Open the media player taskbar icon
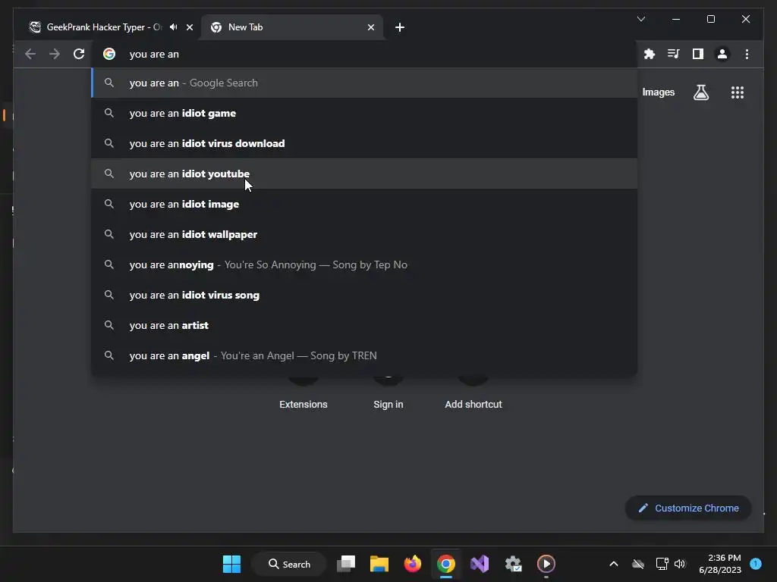Viewport: 777px width, 582px height. point(546,564)
